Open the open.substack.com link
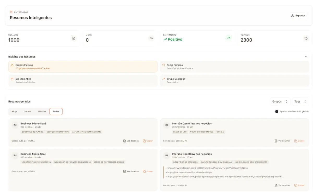 (x=226, y=177)
